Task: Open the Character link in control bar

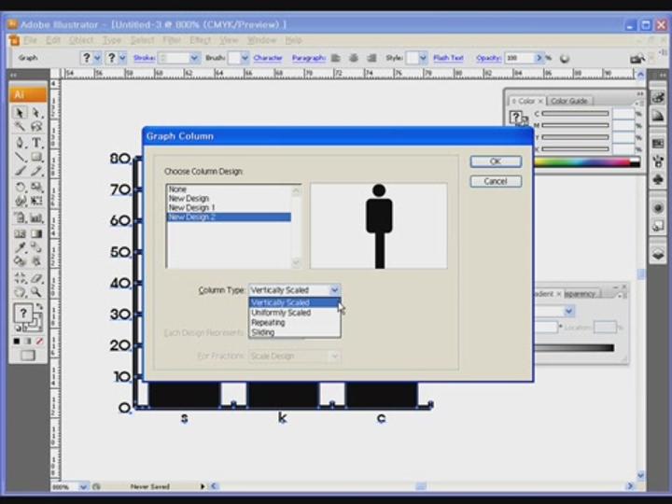Action: tap(268, 58)
